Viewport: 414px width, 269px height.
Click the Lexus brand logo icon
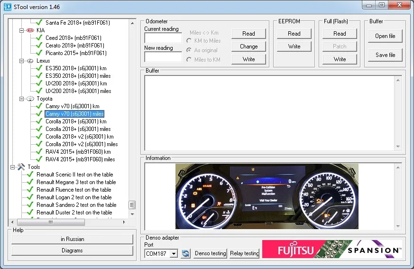30,61
